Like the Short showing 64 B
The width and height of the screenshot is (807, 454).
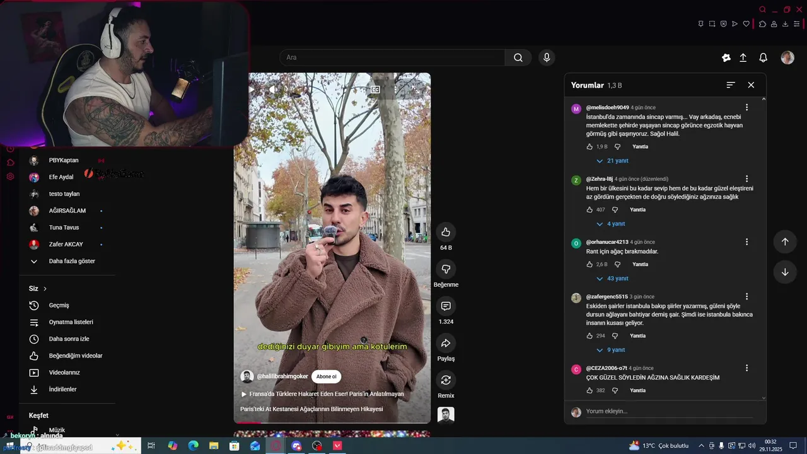[x=446, y=232]
